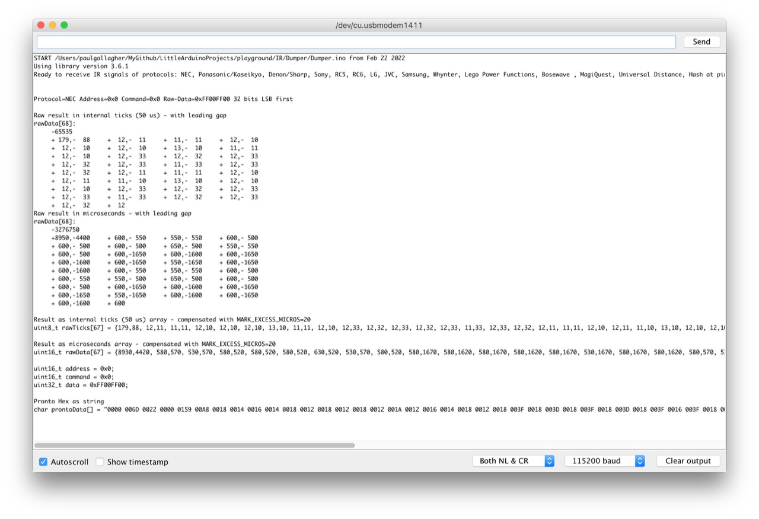Viewport: 759px width, 519px height.
Task: Click the uint16_t address = 0x0 line
Action: [74, 368]
